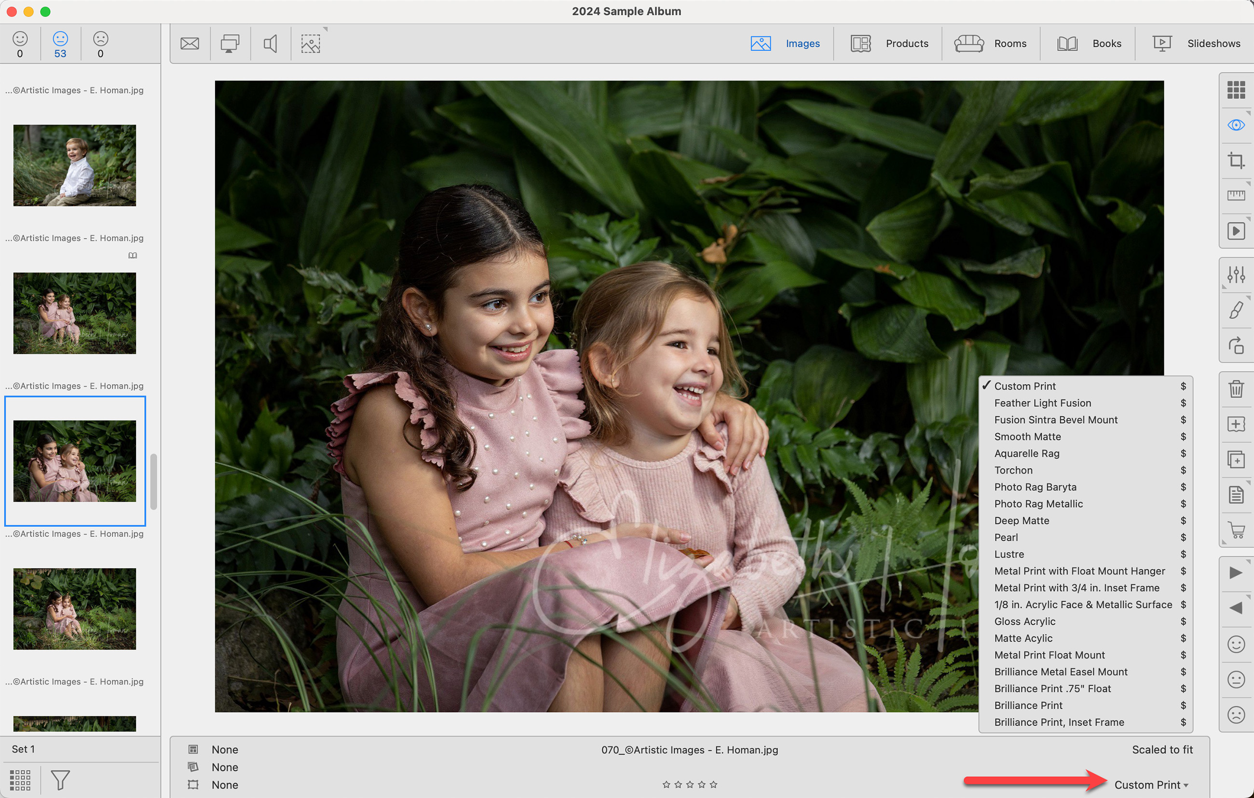Select the boy in white shirt thumbnail
Image resolution: width=1254 pixels, height=798 pixels.
pos(74,165)
